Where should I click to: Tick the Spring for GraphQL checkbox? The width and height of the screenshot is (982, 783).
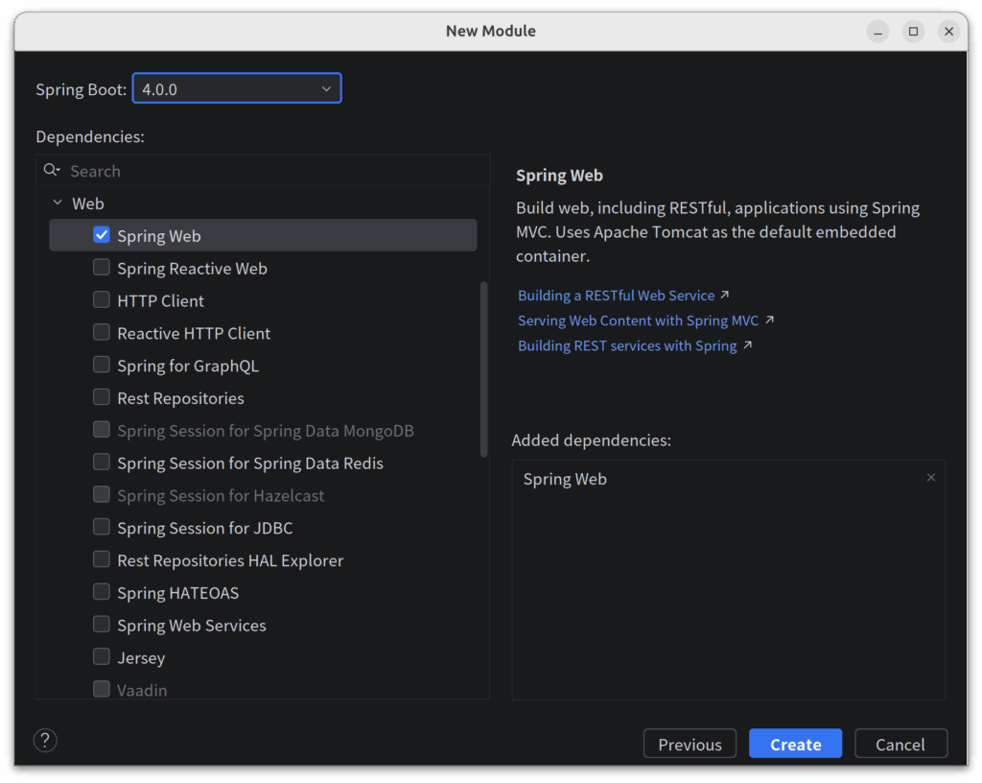pos(102,365)
